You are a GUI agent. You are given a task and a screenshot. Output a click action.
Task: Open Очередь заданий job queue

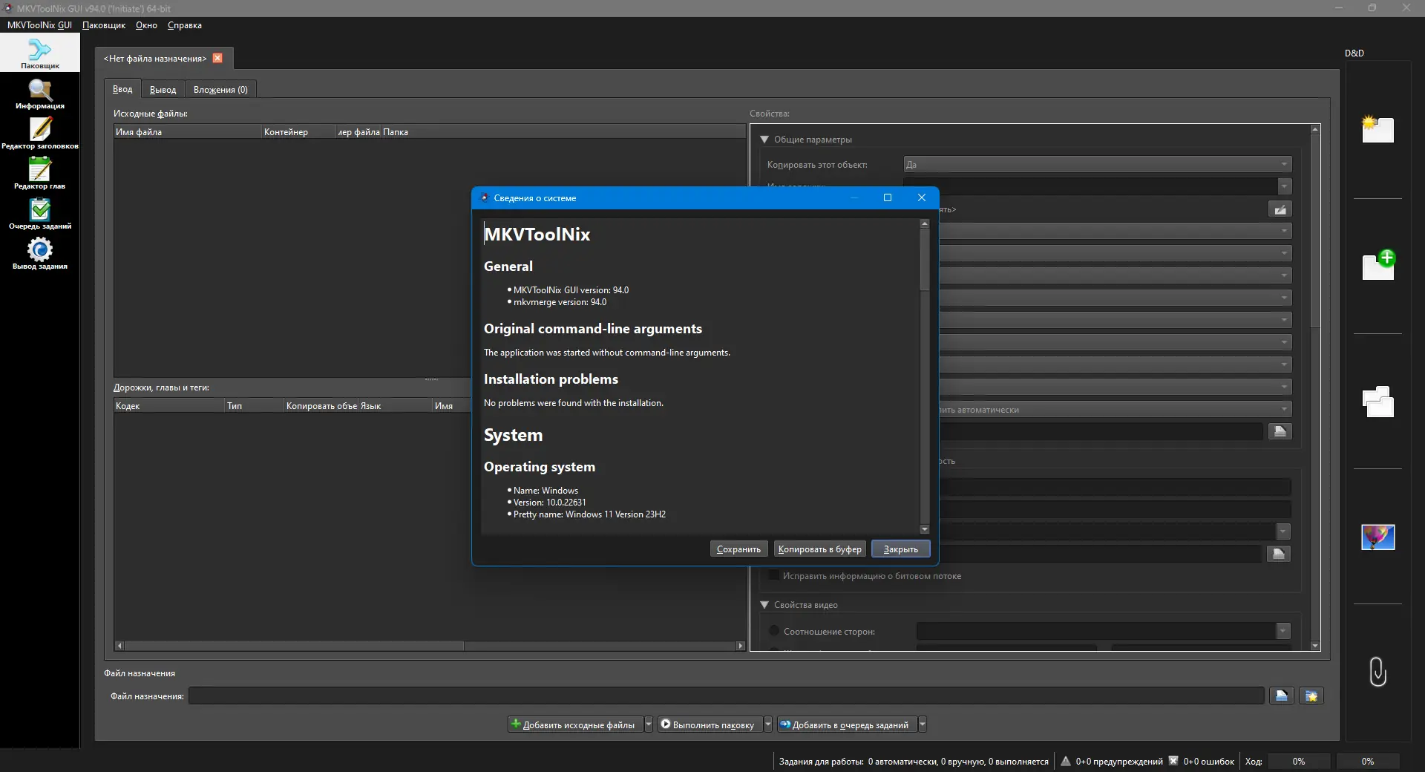pyautogui.click(x=39, y=214)
